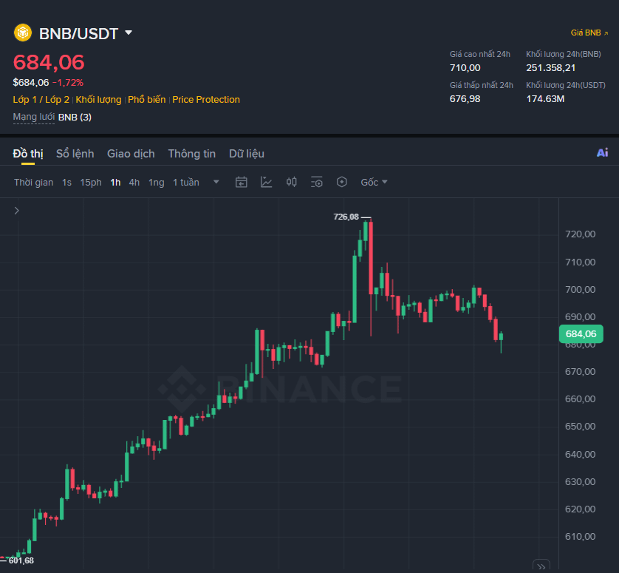Select the 1s interval
Screen dimensions: 619x573
[x=66, y=183]
